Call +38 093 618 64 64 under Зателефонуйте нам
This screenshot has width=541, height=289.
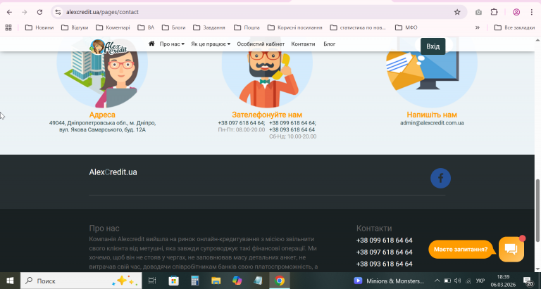pos(292,130)
